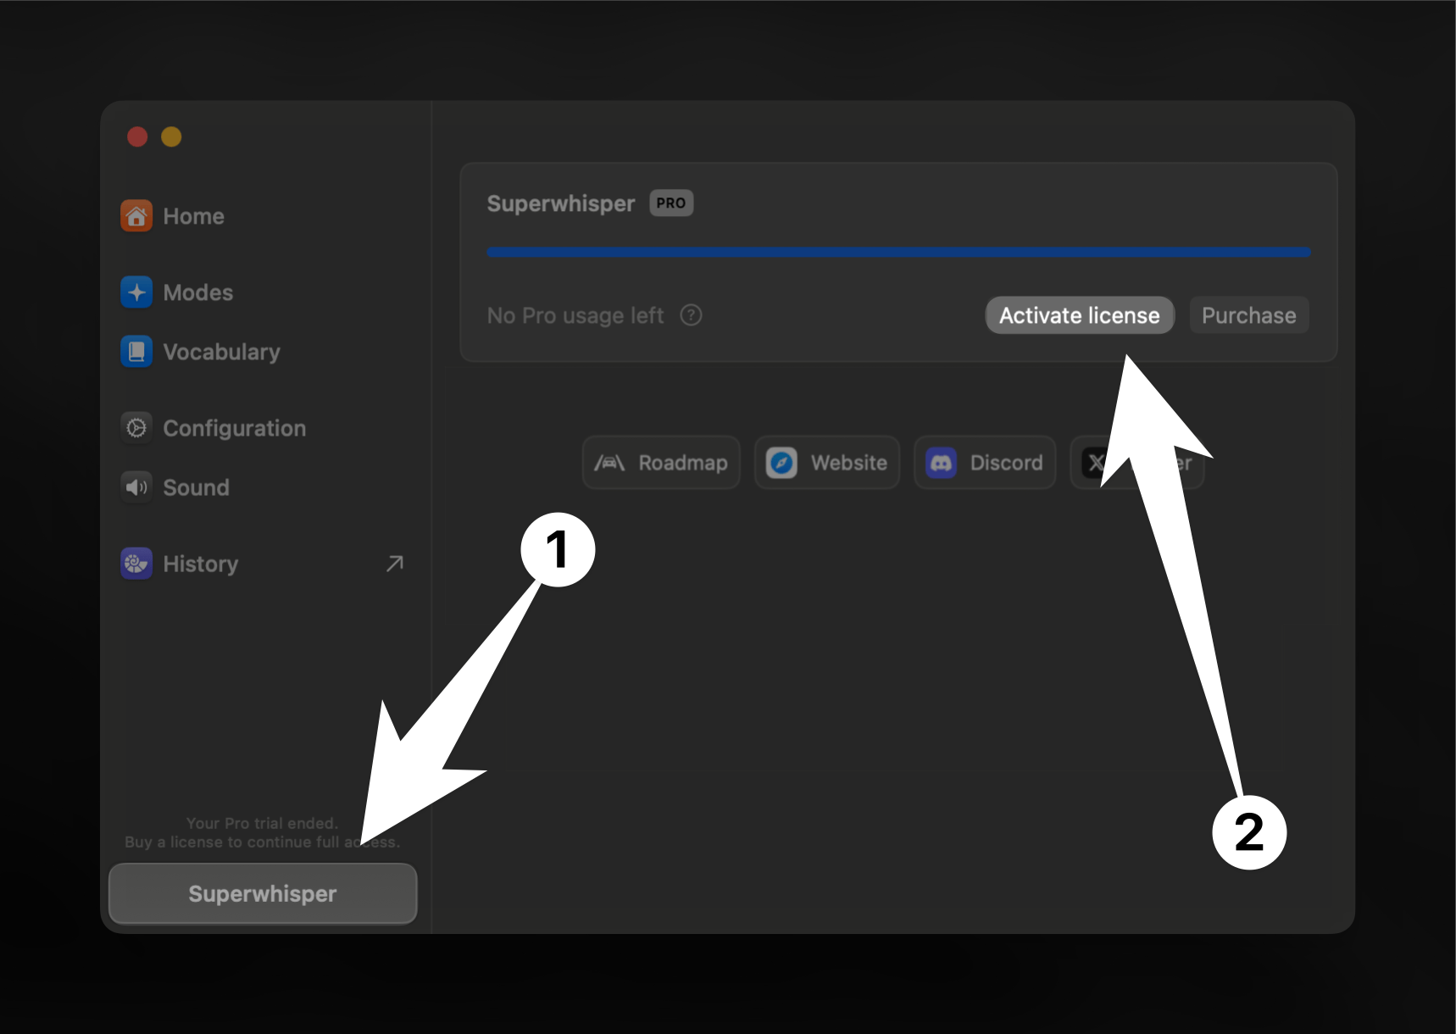The image size is (1456, 1034).
Task: Click the purple History shell icon
Action: point(136,564)
